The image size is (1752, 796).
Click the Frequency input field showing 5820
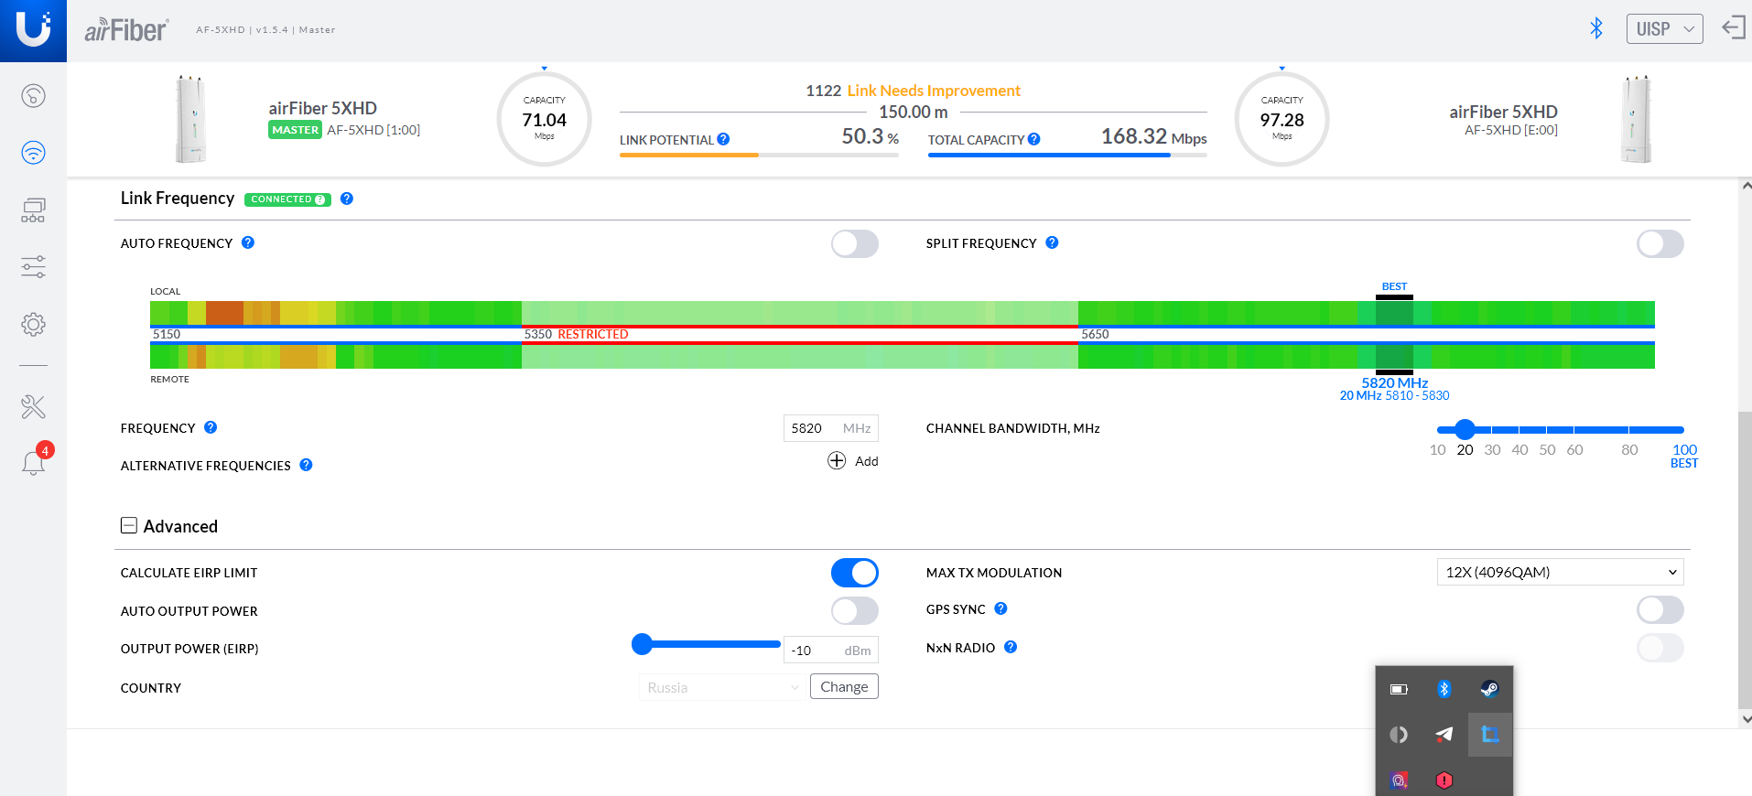(831, 428)
